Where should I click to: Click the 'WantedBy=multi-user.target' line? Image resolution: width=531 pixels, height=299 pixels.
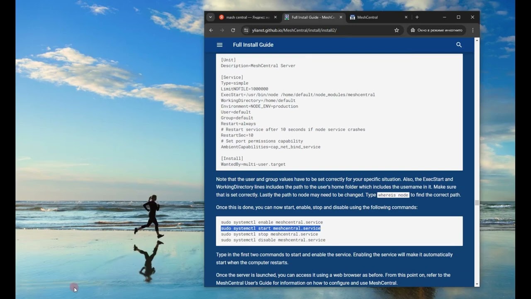253,164
